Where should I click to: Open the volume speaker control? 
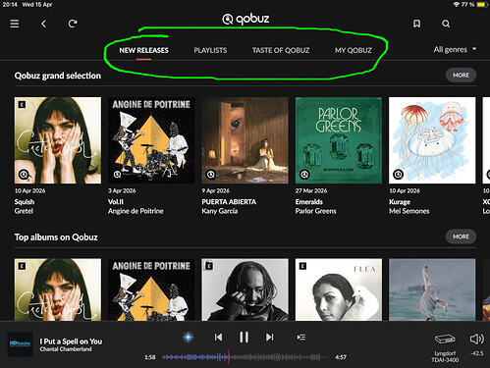pos(476,339)
